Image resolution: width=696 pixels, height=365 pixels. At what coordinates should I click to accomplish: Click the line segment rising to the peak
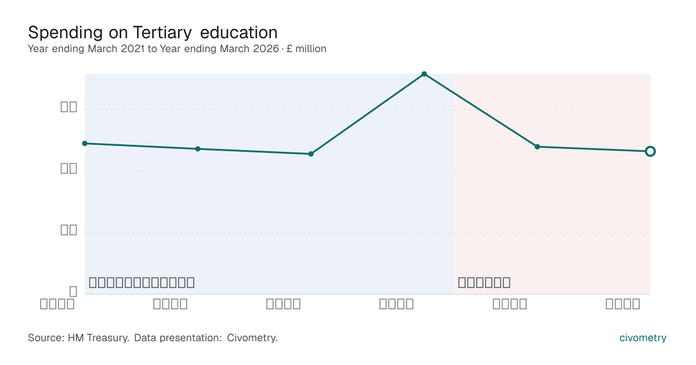(368, 114)
